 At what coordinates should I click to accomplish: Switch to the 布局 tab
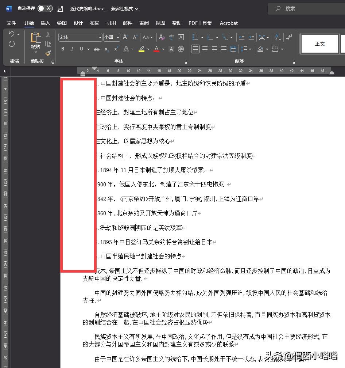[94, 23]
